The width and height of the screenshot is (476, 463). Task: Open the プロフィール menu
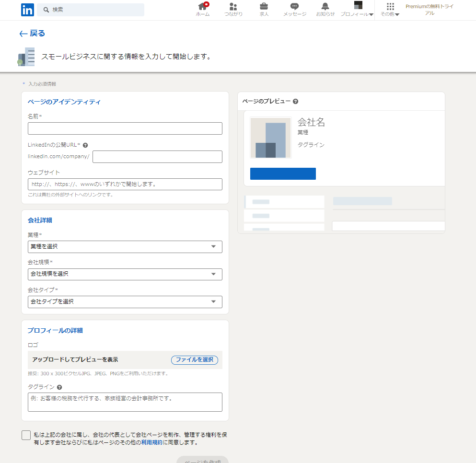(x=358, y=10)
